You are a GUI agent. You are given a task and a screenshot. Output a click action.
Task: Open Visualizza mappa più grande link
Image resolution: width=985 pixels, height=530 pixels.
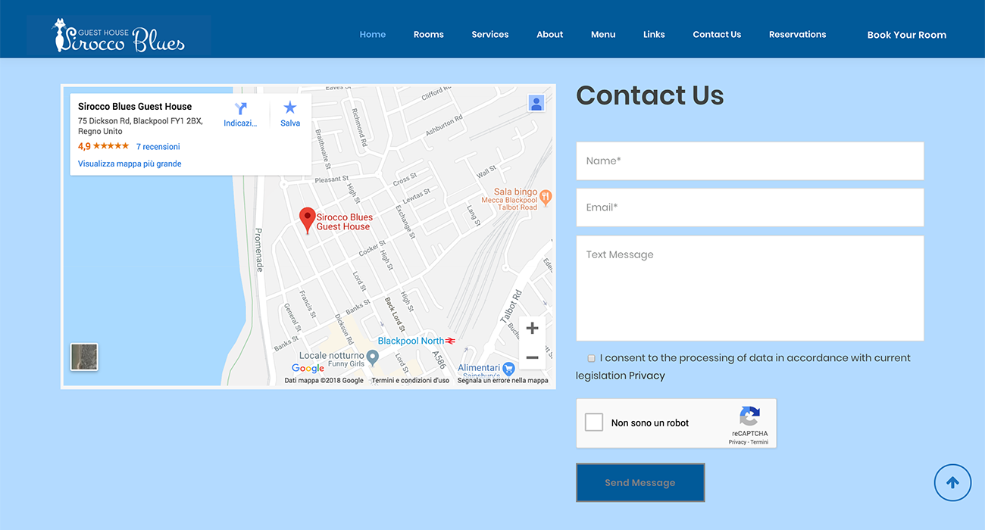pos(130,164)
